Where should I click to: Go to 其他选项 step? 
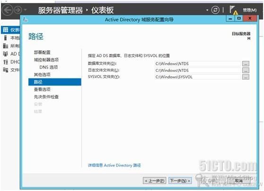click(42, 75)
